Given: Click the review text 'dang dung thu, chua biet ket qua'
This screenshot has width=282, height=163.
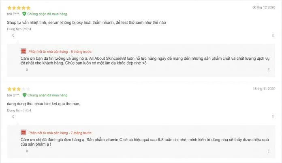Looking at the screenshot, I should (x=36, y=104).
